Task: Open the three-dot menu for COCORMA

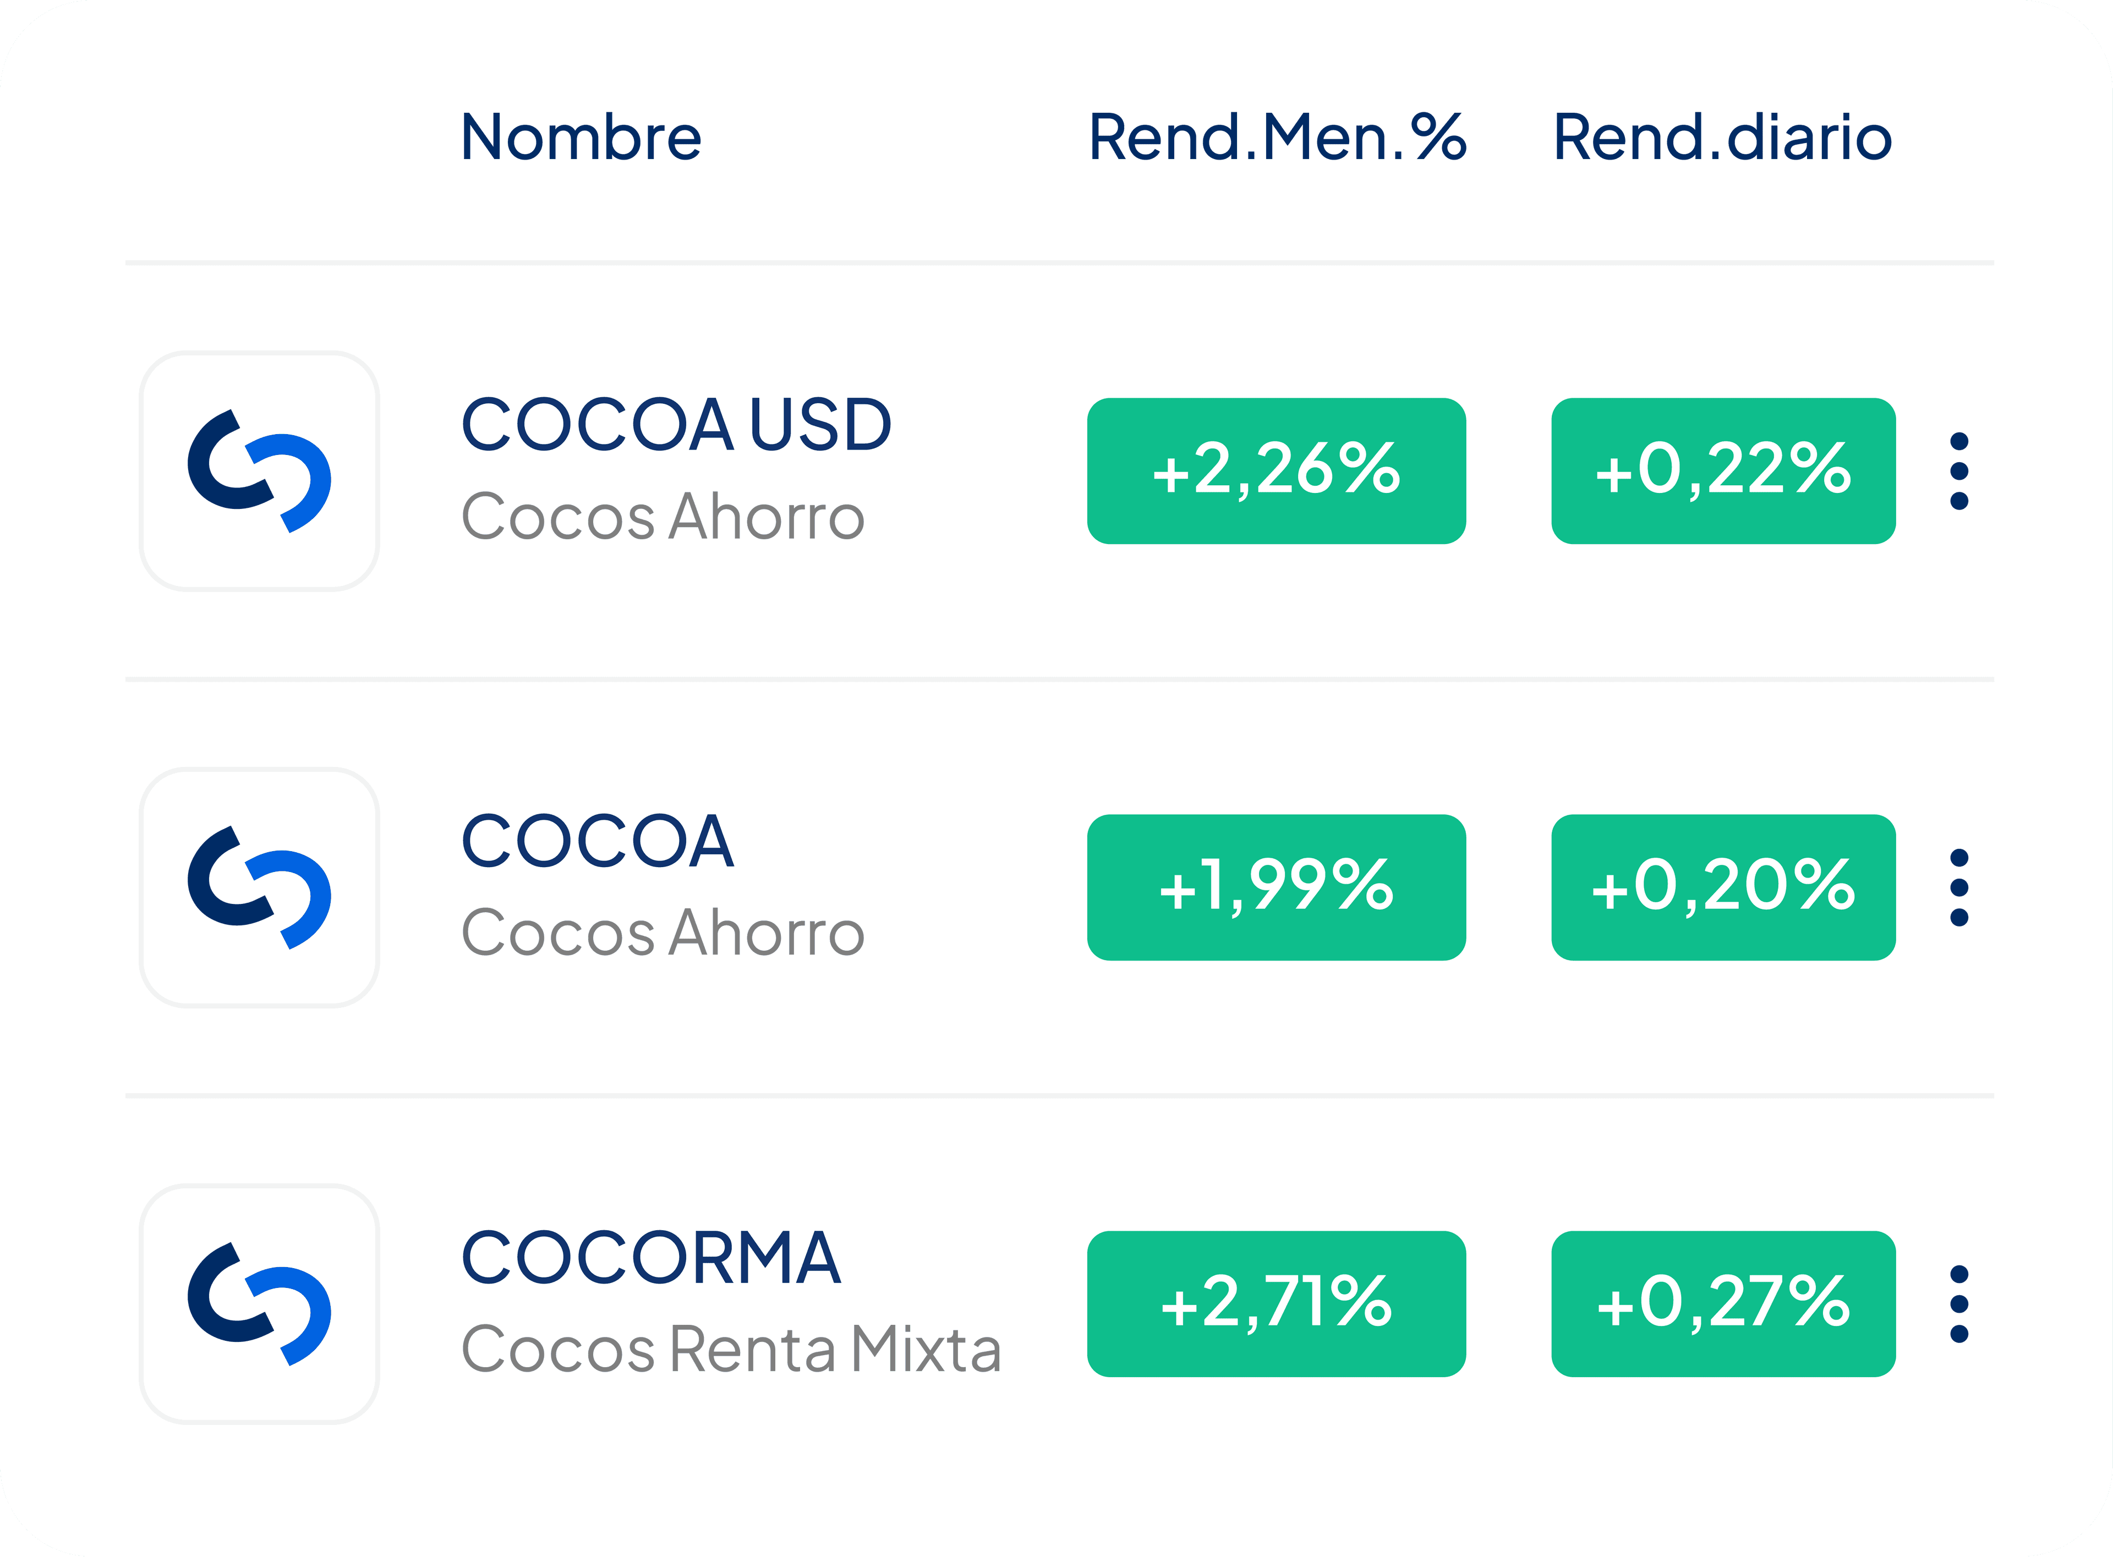Action: click(1959, 1304)
